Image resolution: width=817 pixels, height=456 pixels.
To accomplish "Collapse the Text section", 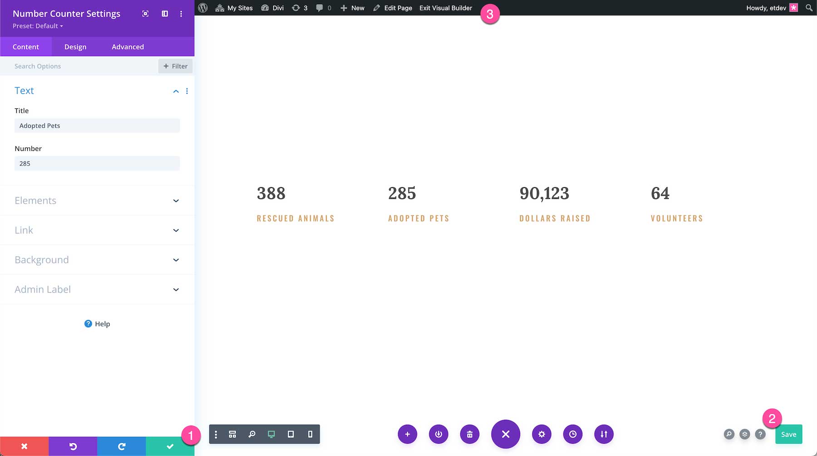I will pos(176,91).
